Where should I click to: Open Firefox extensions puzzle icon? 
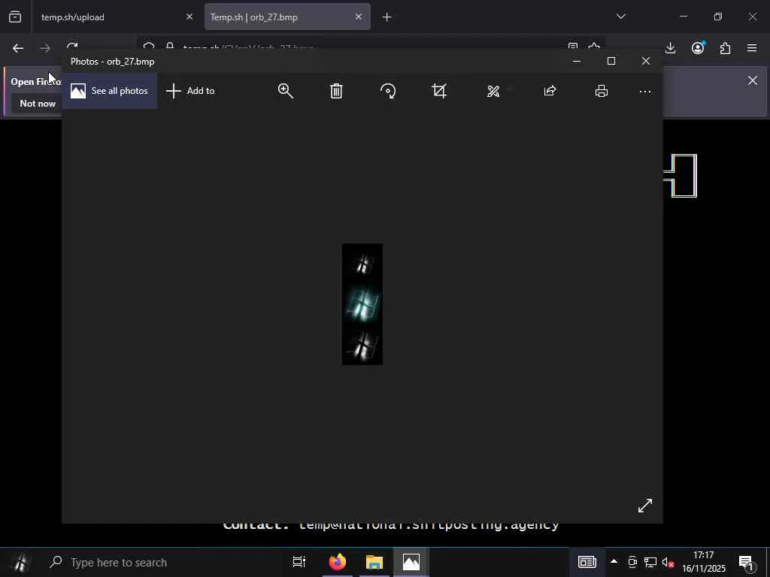(726, 48)
